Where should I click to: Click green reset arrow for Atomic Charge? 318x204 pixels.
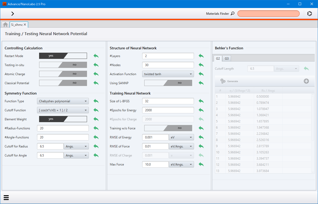96,74
